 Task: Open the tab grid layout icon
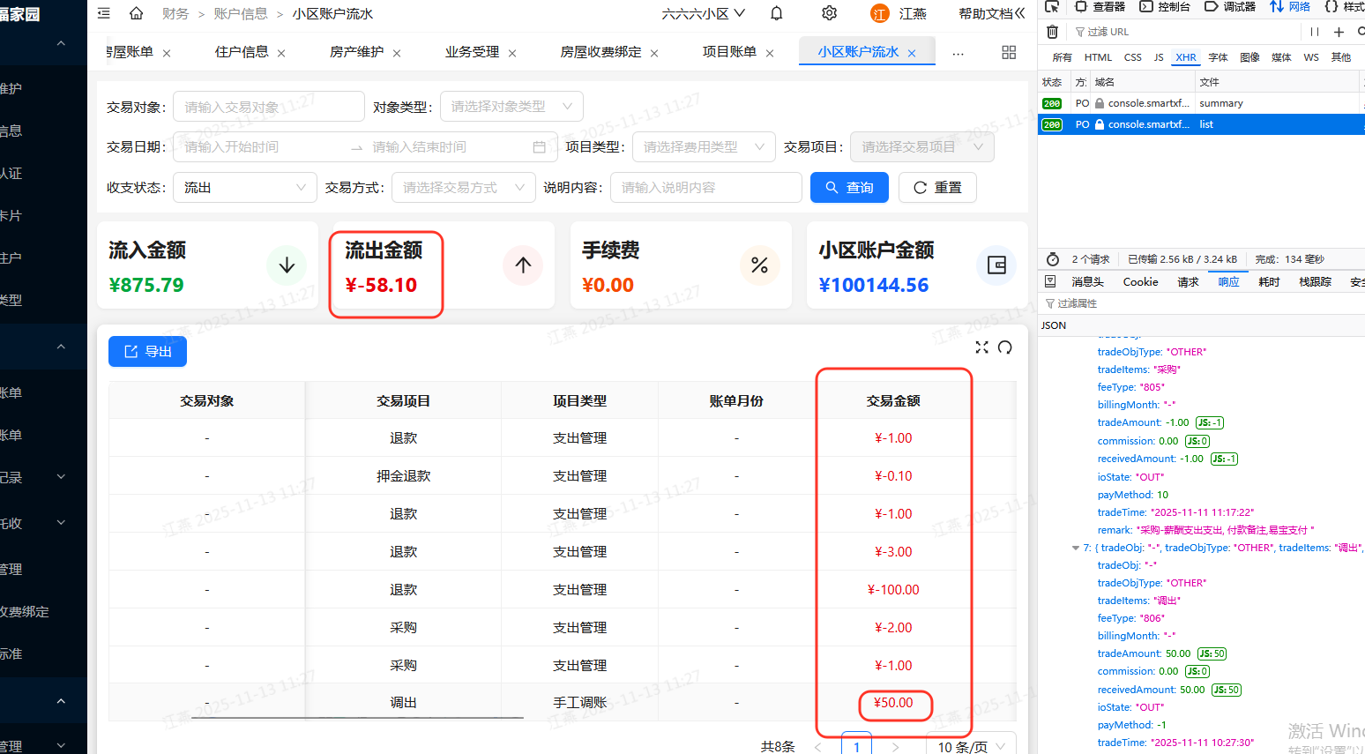coord(1009,53)
